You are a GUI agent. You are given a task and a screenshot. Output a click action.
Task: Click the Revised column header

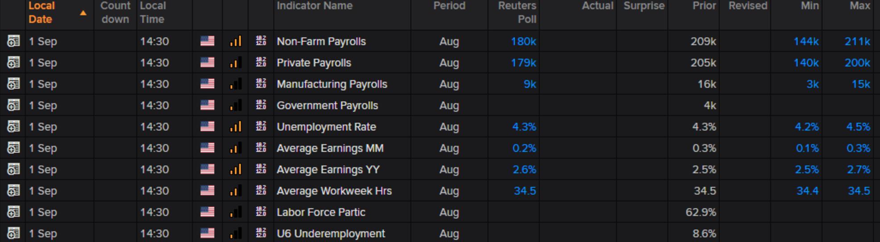[x=748, y=6]
